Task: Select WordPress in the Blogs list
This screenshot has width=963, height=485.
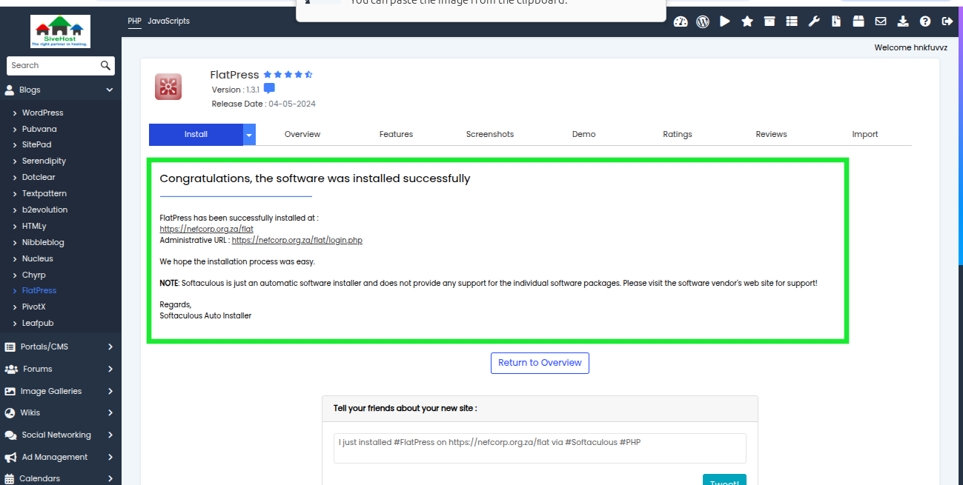Action: tap(42, 113)
